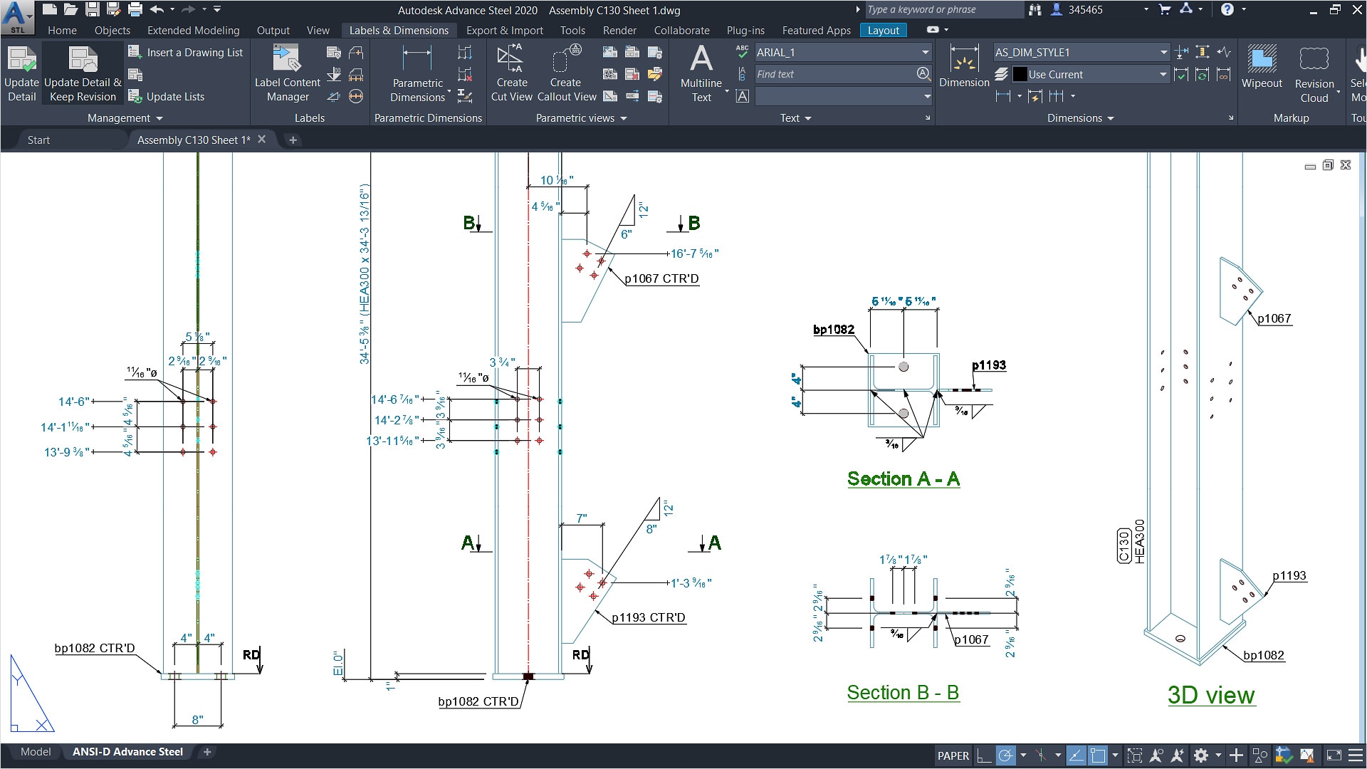Click the find text search icon
The width and height of the screenshot is (1367, 769).
(x=923, y=73)
